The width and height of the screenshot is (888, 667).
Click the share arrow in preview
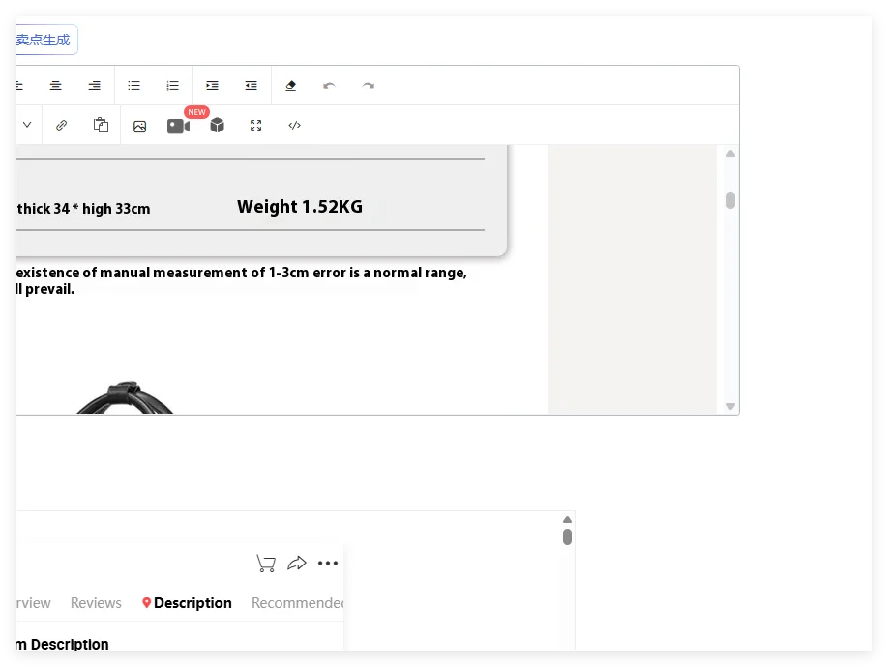(x=297, y=563)
